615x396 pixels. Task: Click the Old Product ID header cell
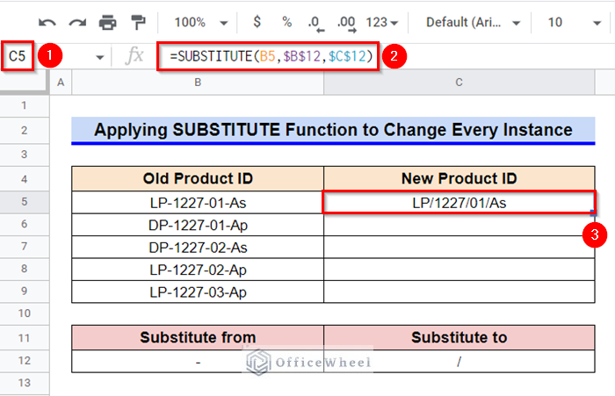[198, 179]
